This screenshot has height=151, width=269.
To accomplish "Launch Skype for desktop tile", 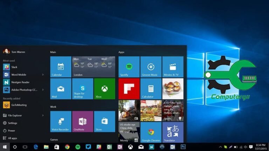I will 83,89.
